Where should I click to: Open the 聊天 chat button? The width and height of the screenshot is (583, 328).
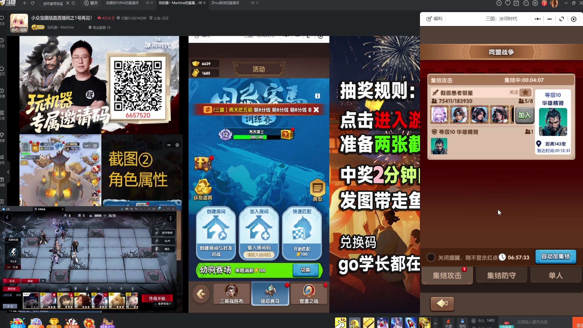(91, 3)
